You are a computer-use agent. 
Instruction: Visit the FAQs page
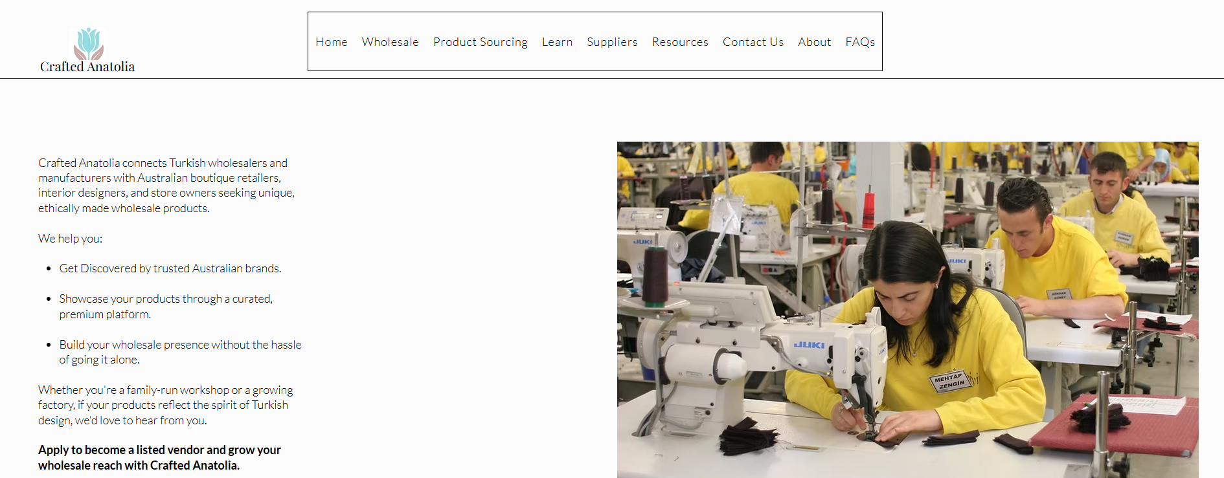point(859,42)
